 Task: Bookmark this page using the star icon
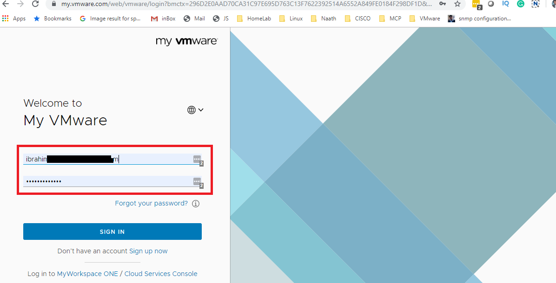click(x=457, y=4)
